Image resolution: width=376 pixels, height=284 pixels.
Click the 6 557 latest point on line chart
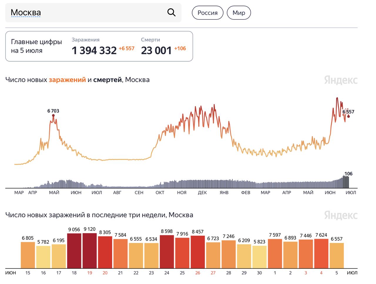click(348, 116)
